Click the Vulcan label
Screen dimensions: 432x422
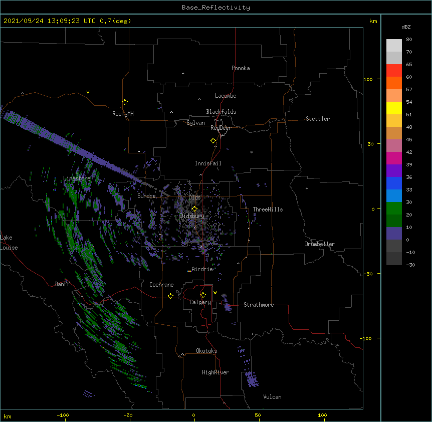click(x=272, y=397)
